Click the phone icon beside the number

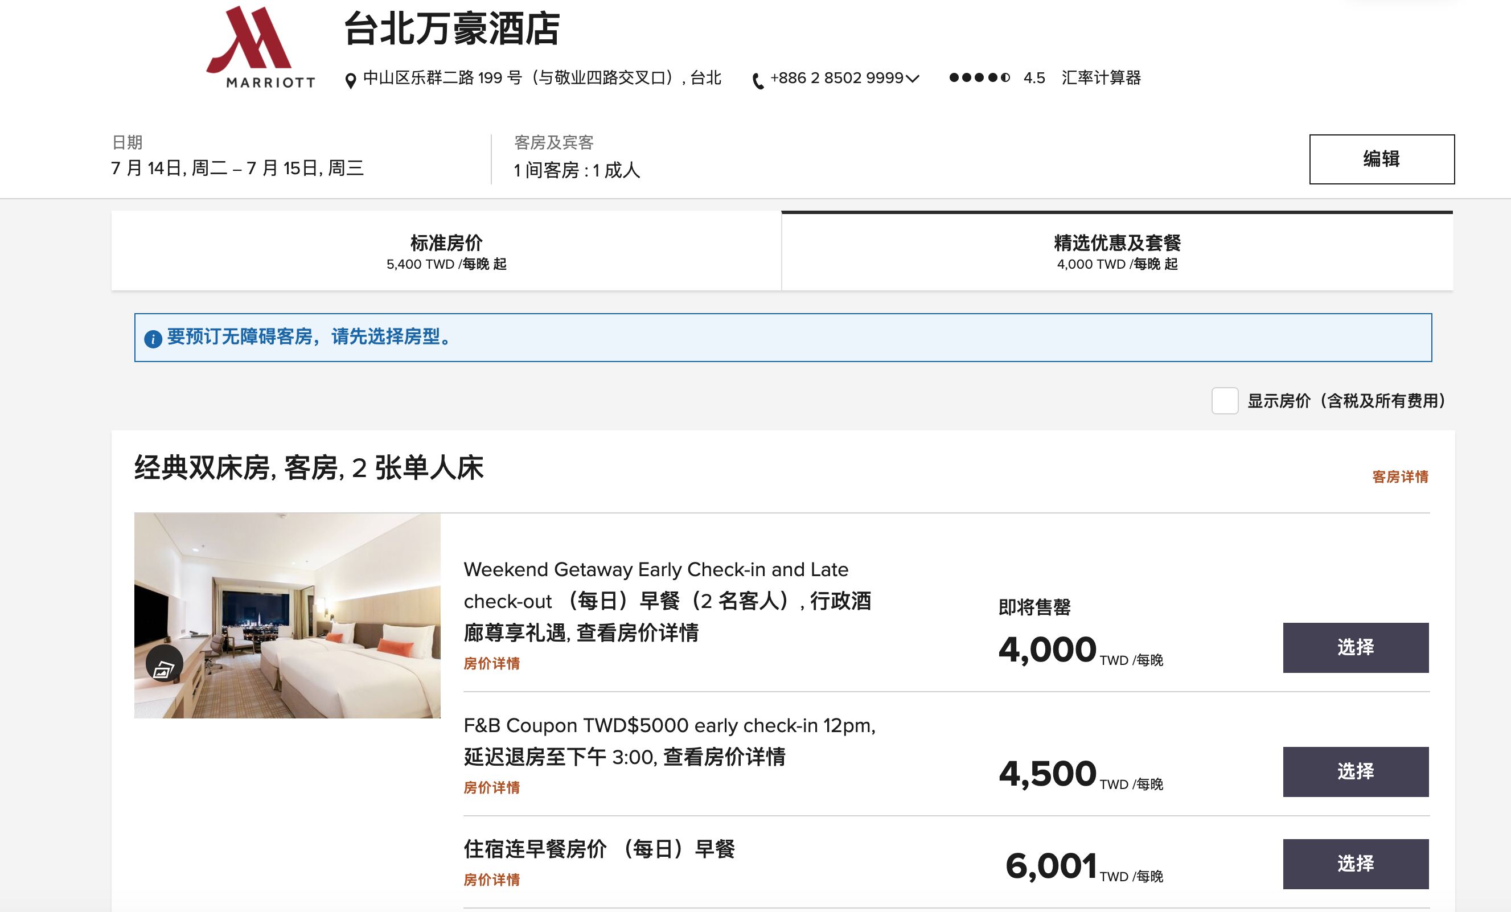pyautogui.click(x=758, y=81)
